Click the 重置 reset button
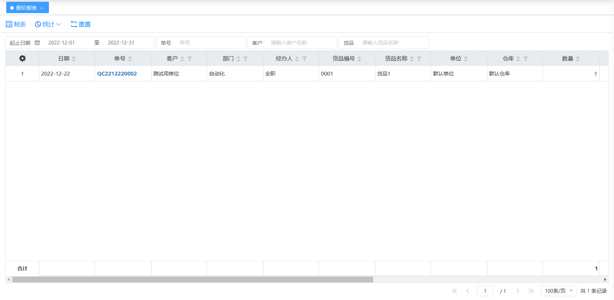The height and width of the screenshot is (300, 614). click(x=81, y=24)
